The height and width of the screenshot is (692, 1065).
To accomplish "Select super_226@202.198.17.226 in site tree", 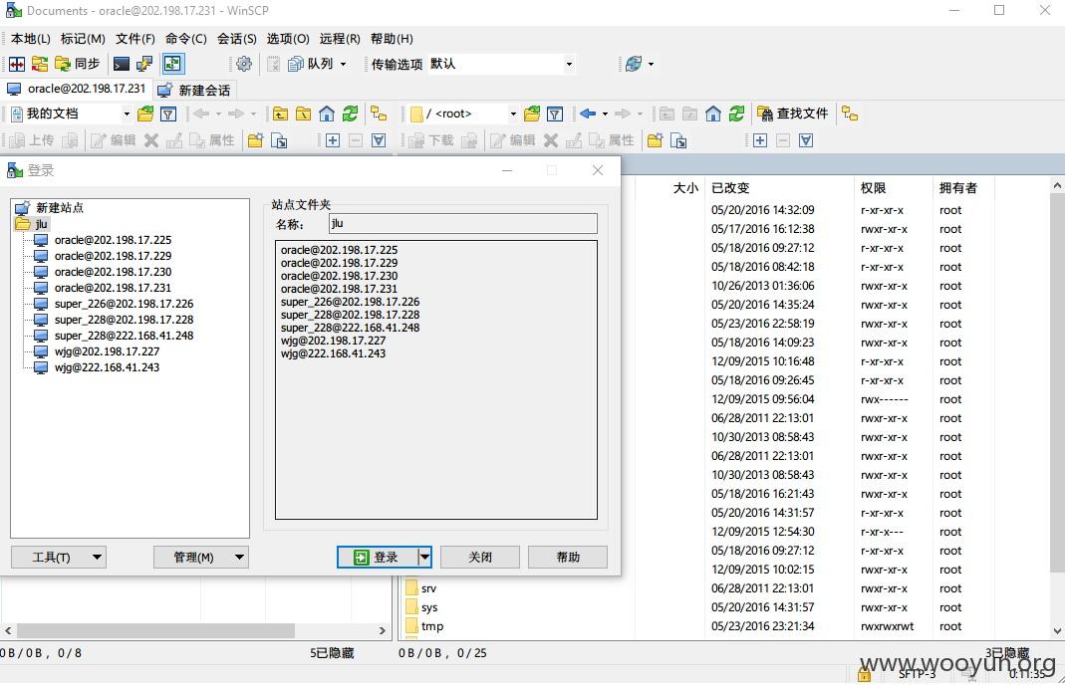I will 124,304.
